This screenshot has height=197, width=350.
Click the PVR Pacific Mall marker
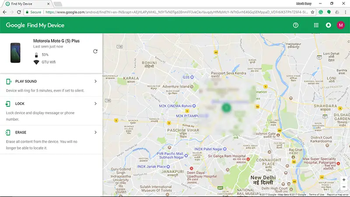coord(186,155)
